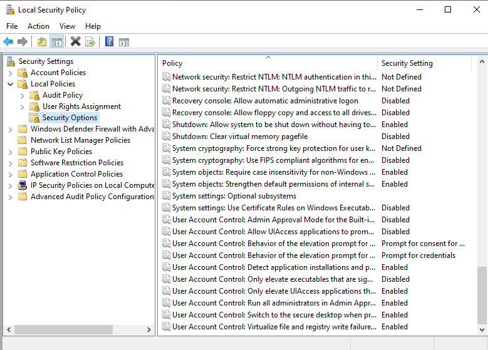Click the Export List toolbar icon
This screenshot has width=488, height=350.
[90, 41]
